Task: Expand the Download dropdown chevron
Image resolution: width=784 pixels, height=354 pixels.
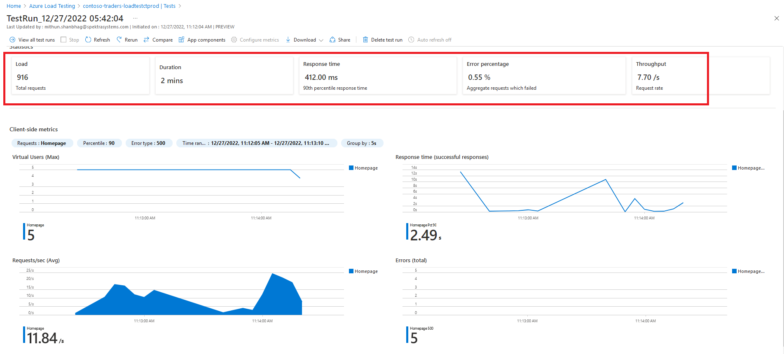Action: pyautogui.click(x=321, y=40)
